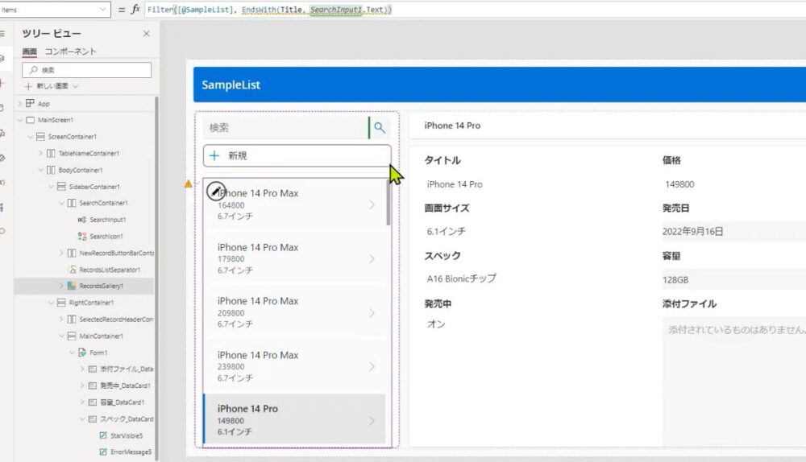Click the SampleList header title
Image resolution: width=806 pixels, height=462 pixels.
tap(231, 85)
